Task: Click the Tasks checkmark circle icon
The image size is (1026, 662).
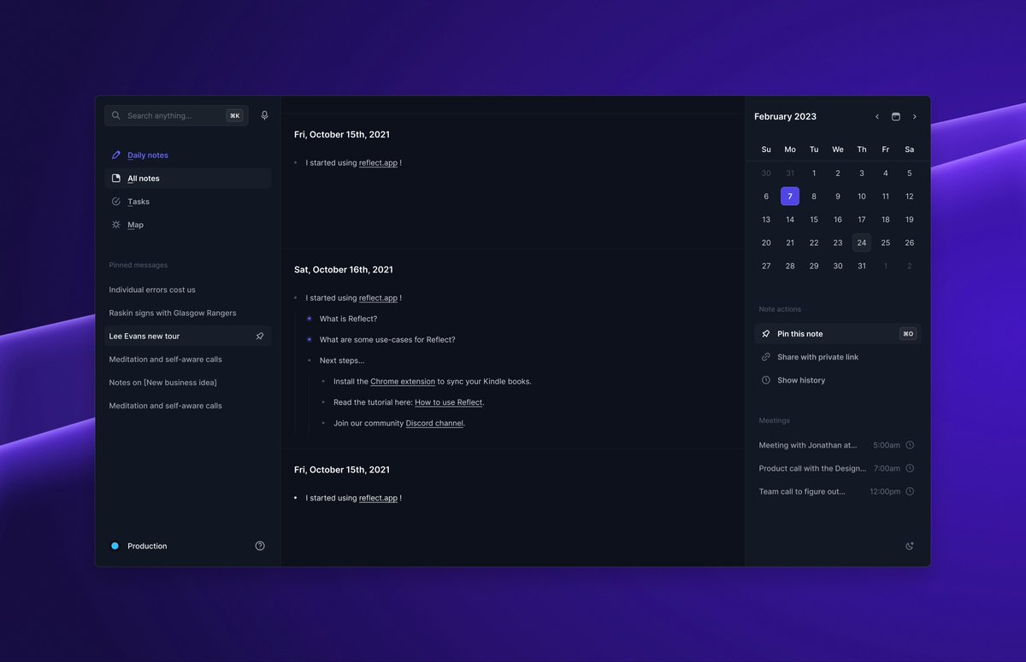Action: point(116,202)
